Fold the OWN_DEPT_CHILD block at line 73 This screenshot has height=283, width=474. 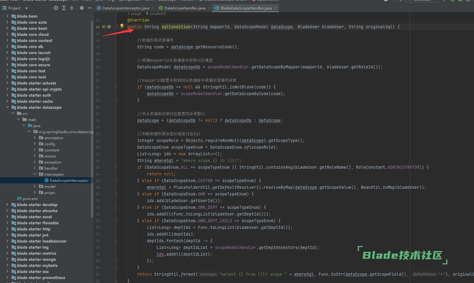116,221
